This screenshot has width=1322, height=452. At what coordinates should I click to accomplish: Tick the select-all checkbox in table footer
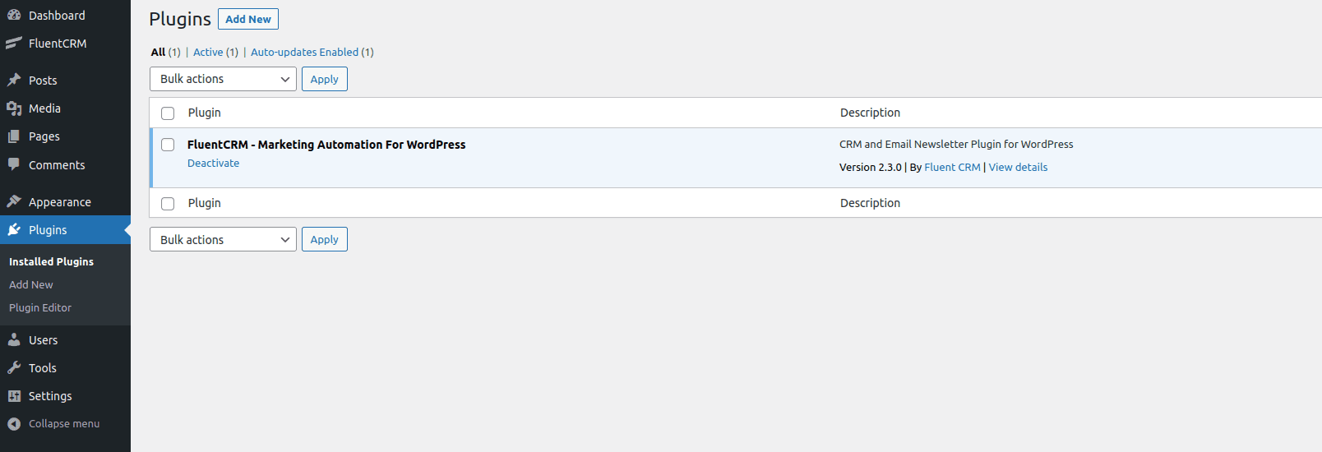point(168,204)
